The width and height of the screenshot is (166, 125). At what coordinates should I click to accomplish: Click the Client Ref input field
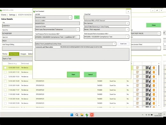click(x=107, y=17)
